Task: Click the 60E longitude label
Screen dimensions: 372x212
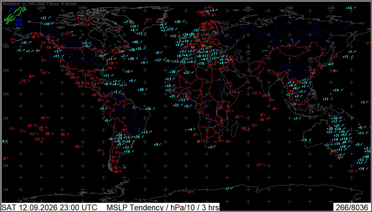Action: click(x=248, y=8)
